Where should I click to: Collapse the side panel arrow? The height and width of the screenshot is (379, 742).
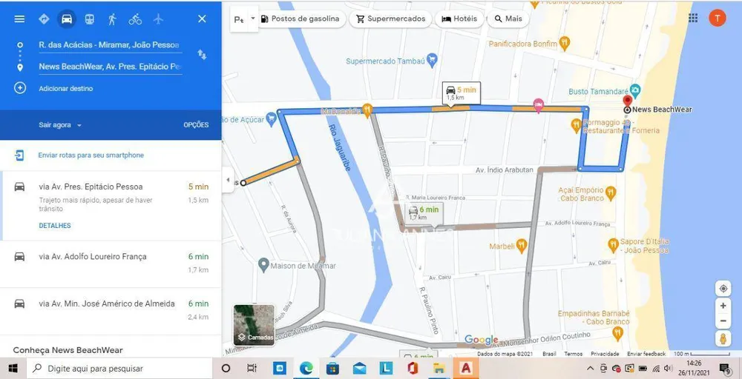[228, 180]
